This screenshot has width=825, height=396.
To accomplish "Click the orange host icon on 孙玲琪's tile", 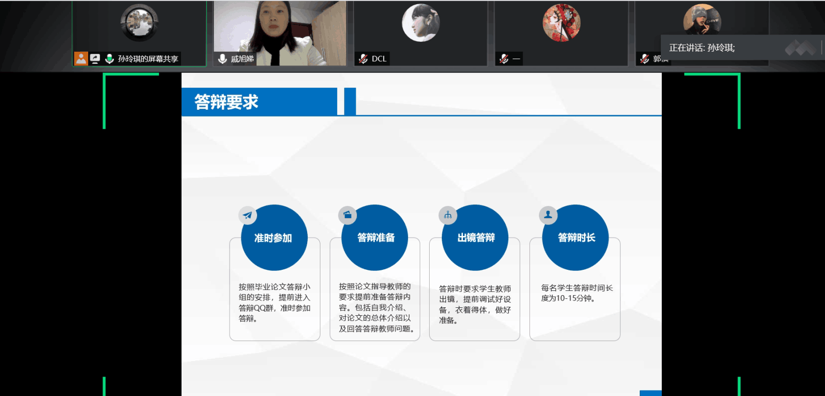I will (x=81, y=59).
